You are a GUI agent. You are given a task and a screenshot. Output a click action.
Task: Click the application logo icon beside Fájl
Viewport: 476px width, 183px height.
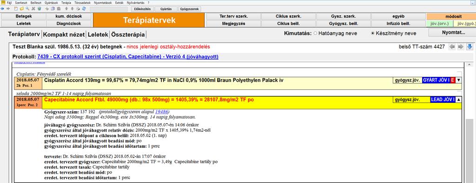[x=3, y=2]
